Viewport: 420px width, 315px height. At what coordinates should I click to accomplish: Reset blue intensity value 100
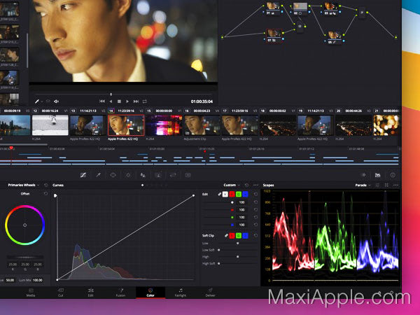tap(255, 225)
